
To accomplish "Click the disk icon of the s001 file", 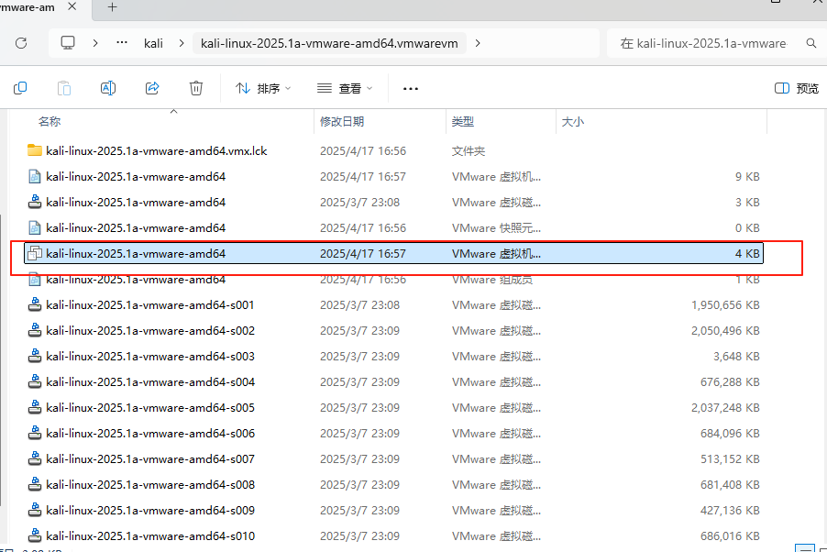I will click(35, 304).
